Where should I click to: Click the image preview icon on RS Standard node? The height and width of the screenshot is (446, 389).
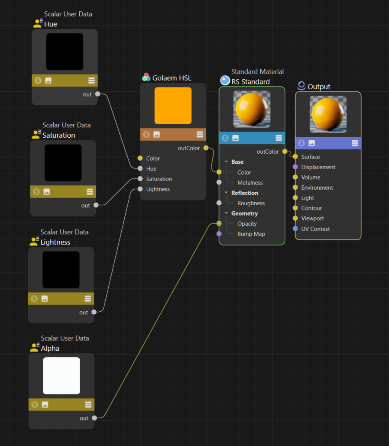tap(235, 138)
